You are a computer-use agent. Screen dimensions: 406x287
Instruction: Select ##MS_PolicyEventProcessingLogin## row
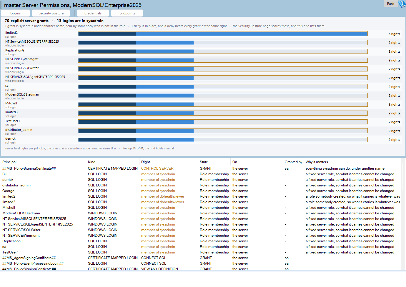coord(201,263)
